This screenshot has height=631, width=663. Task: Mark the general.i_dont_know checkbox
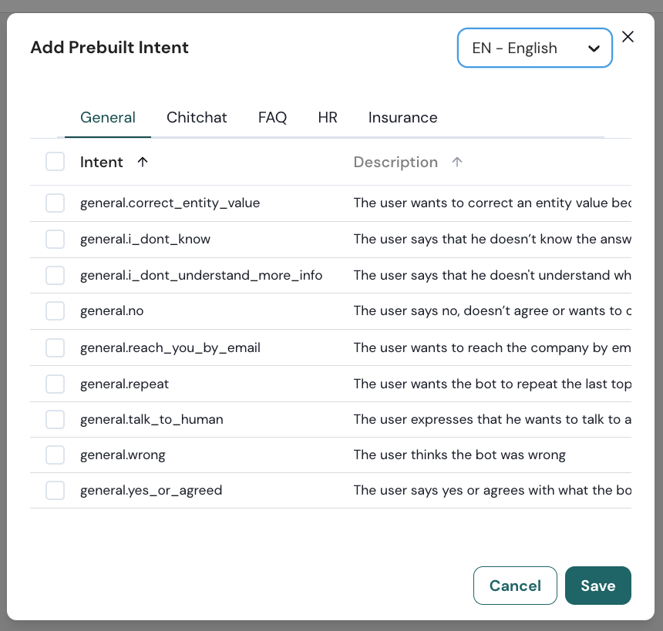[55, 240]
